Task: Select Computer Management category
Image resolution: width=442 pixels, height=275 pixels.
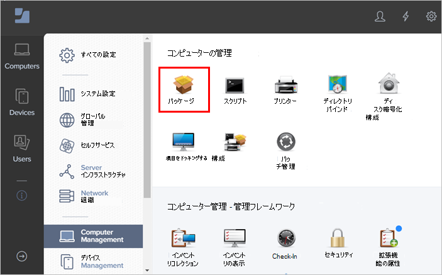Action: (x=93, y=237)
